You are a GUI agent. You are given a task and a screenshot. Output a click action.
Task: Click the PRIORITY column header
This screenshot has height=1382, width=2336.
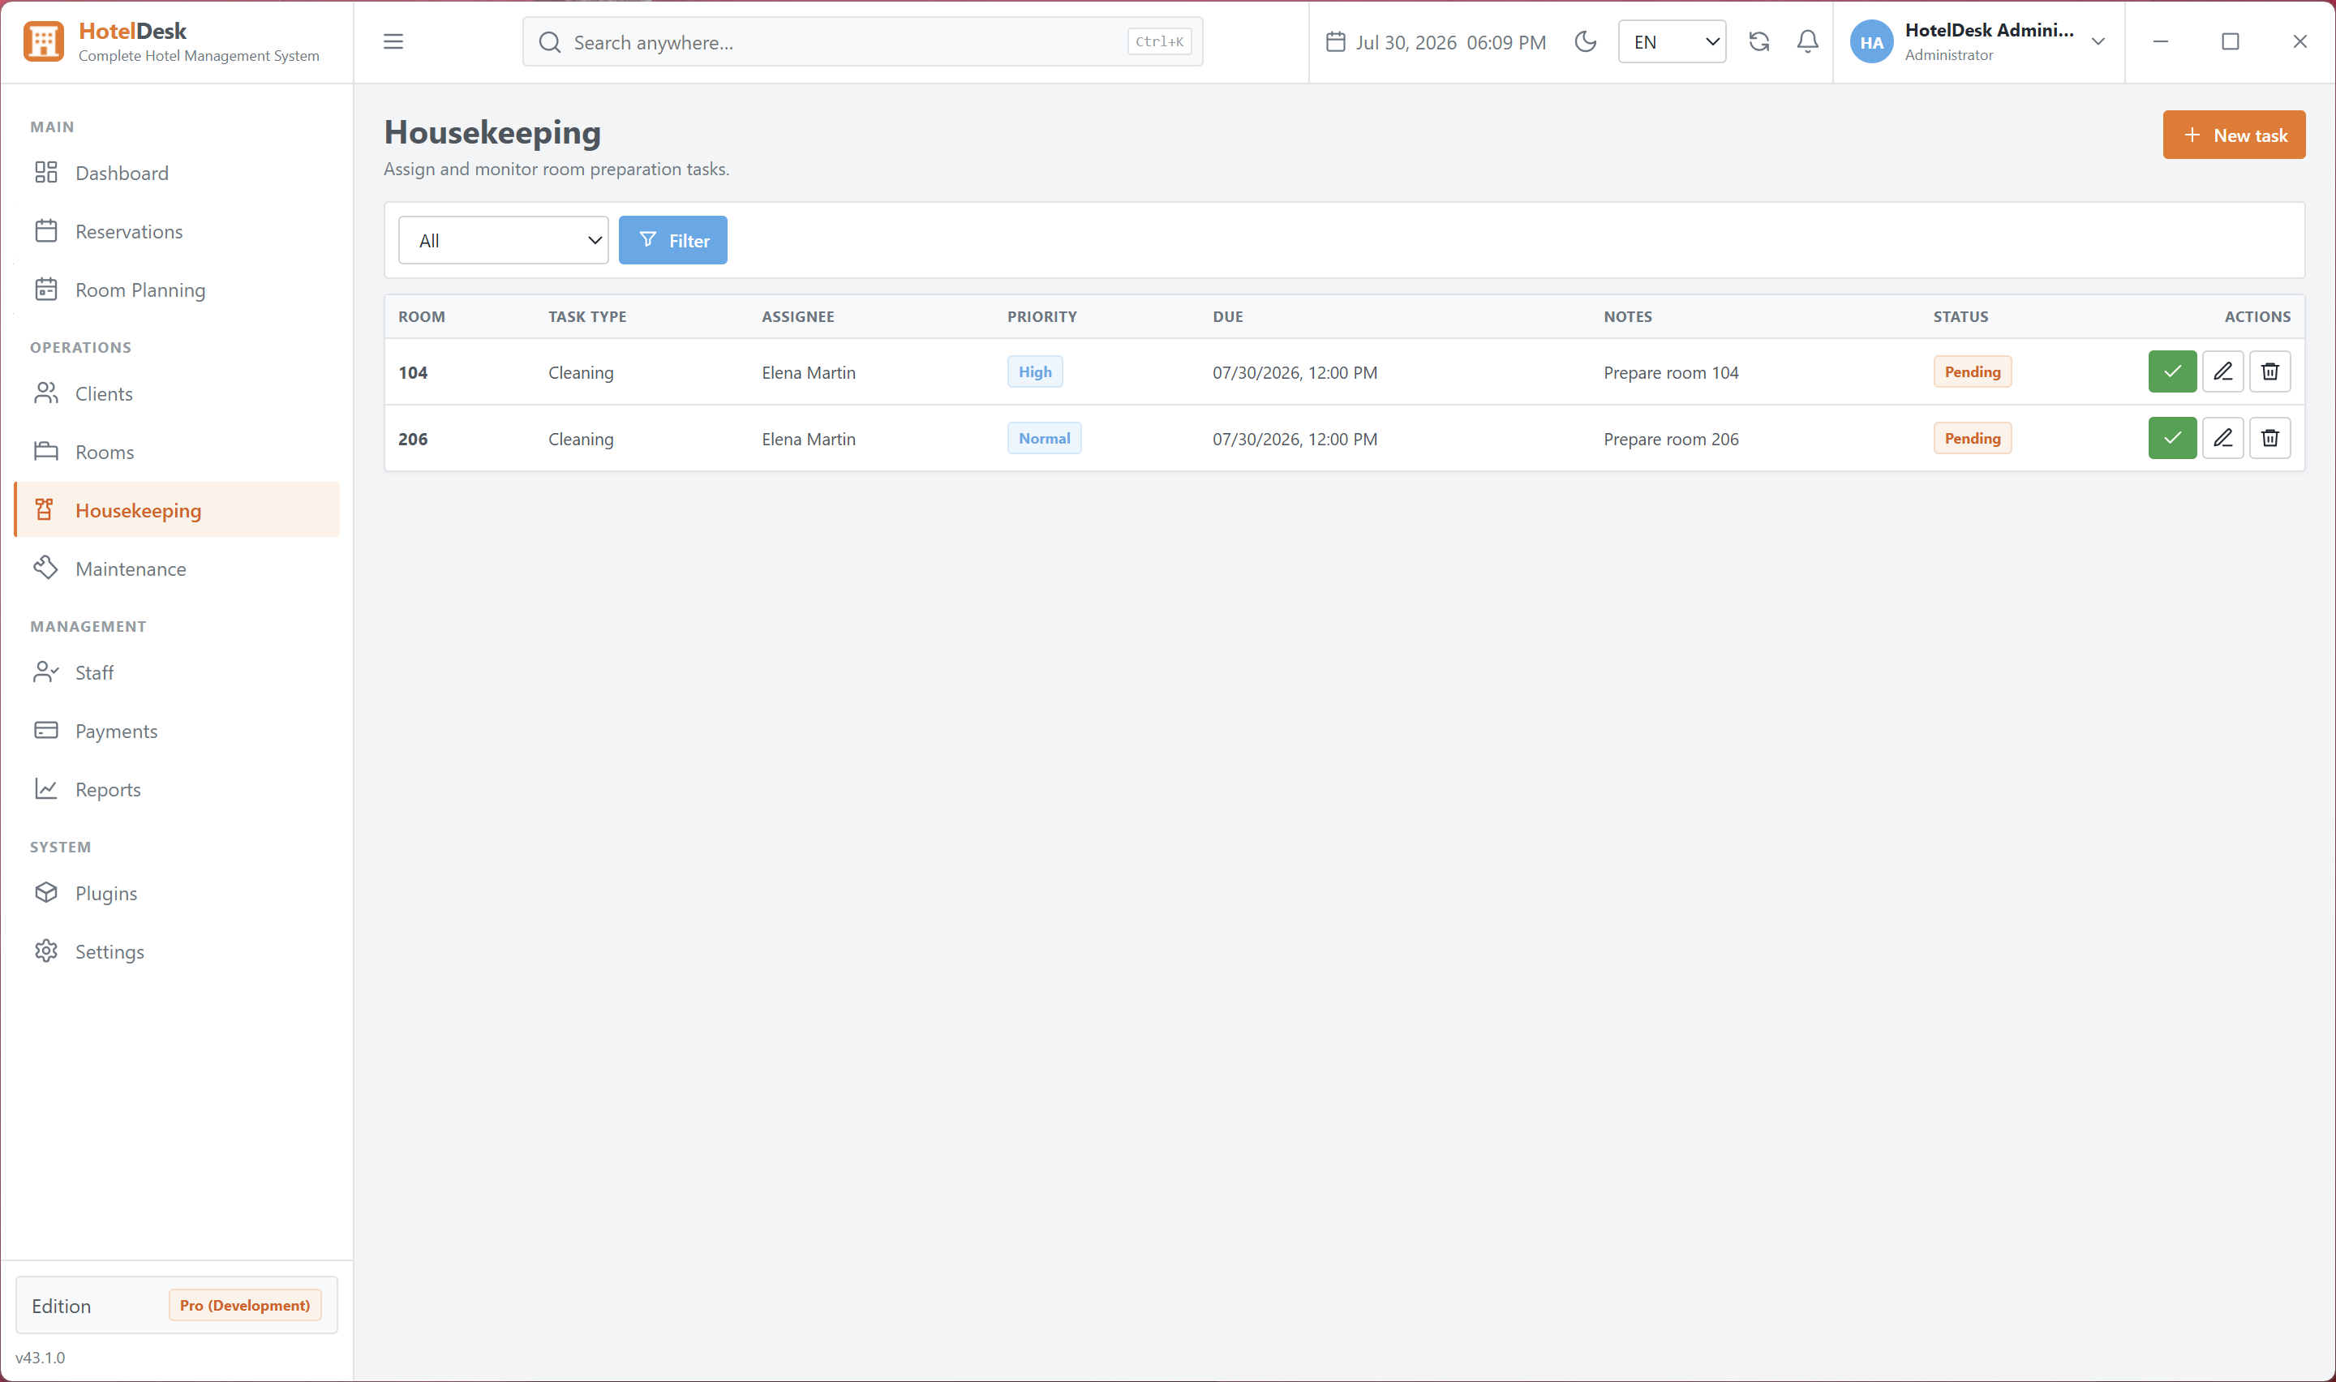click(x=1041, y=316)
